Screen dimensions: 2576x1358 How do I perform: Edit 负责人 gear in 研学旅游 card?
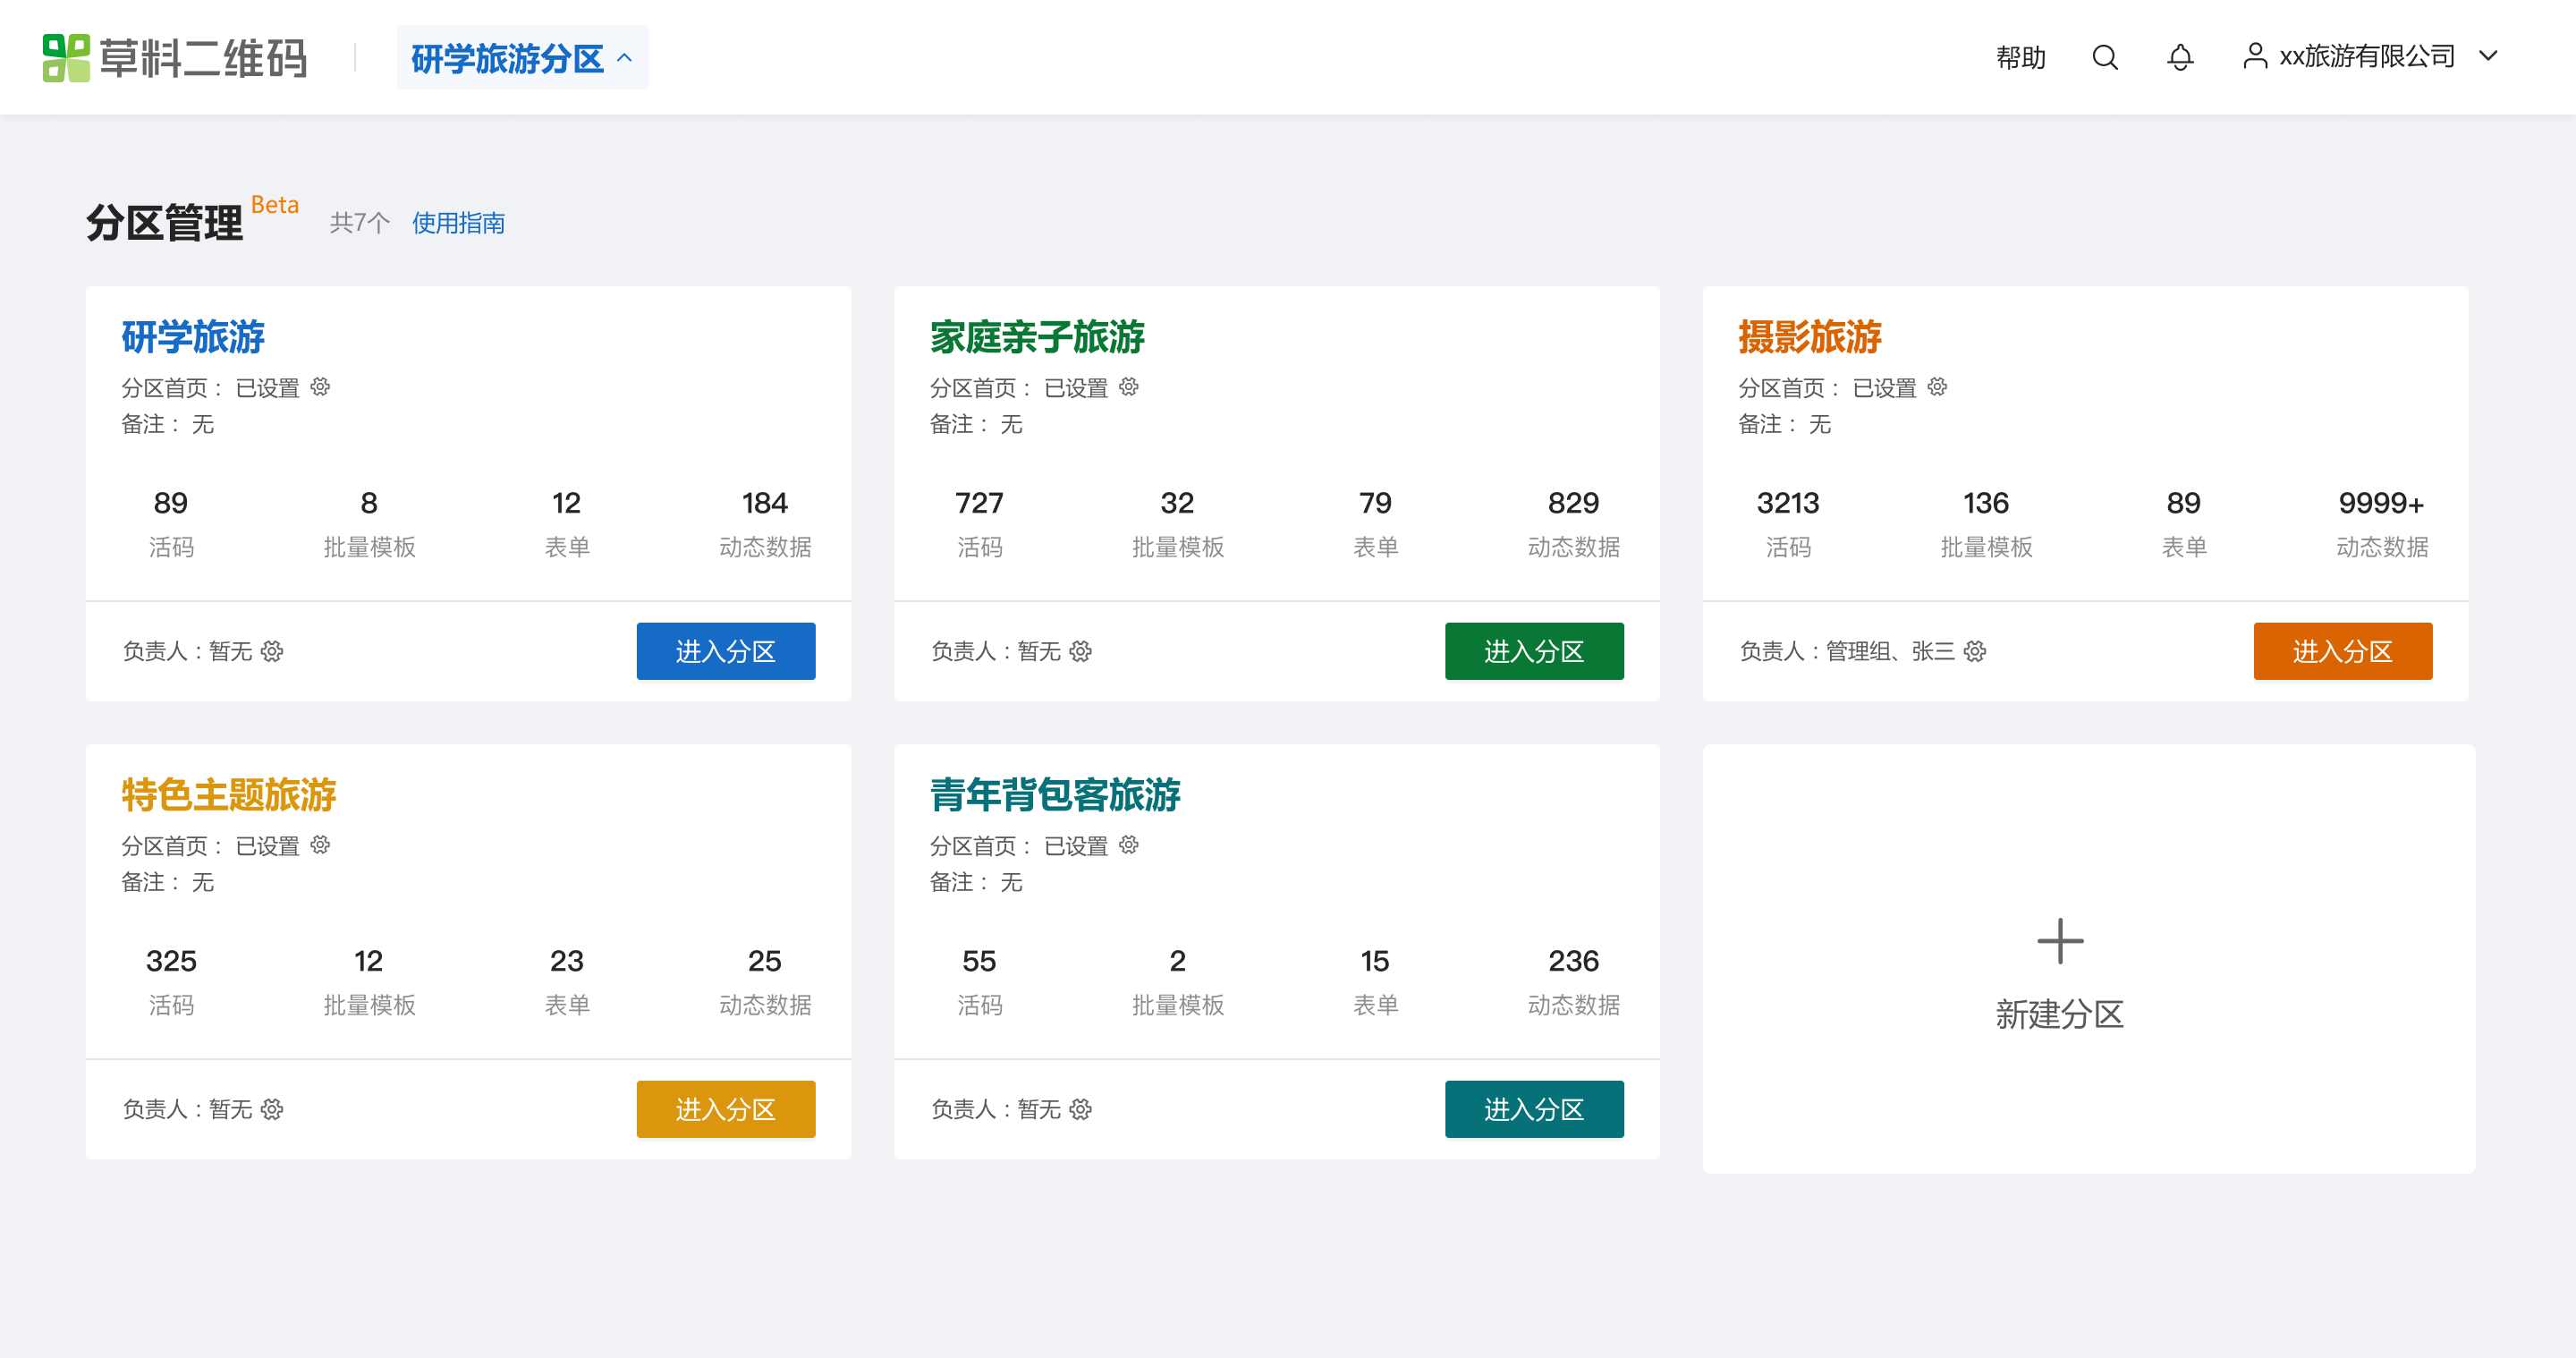pyautogui.click(x=272, y=651)
